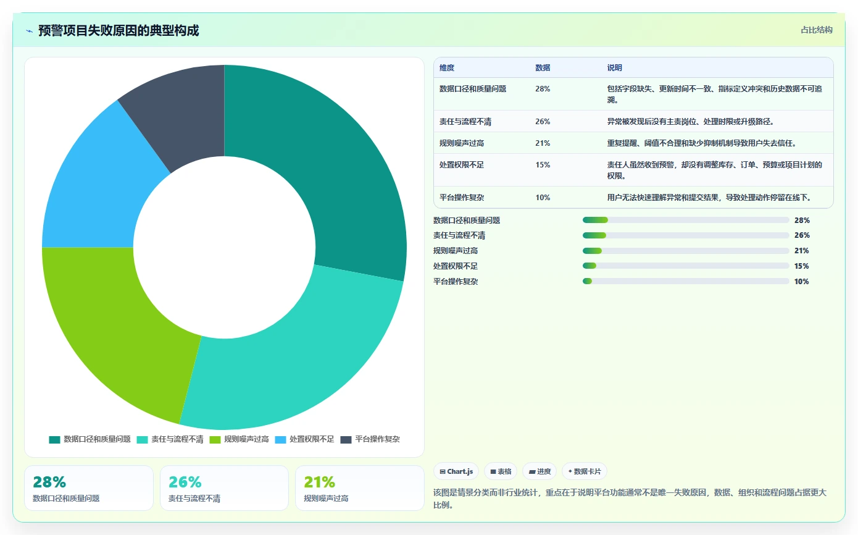Screen dimensions: 858x535
Task: Click the 平台操作复杂 progress bar
Action: point(686,282)
